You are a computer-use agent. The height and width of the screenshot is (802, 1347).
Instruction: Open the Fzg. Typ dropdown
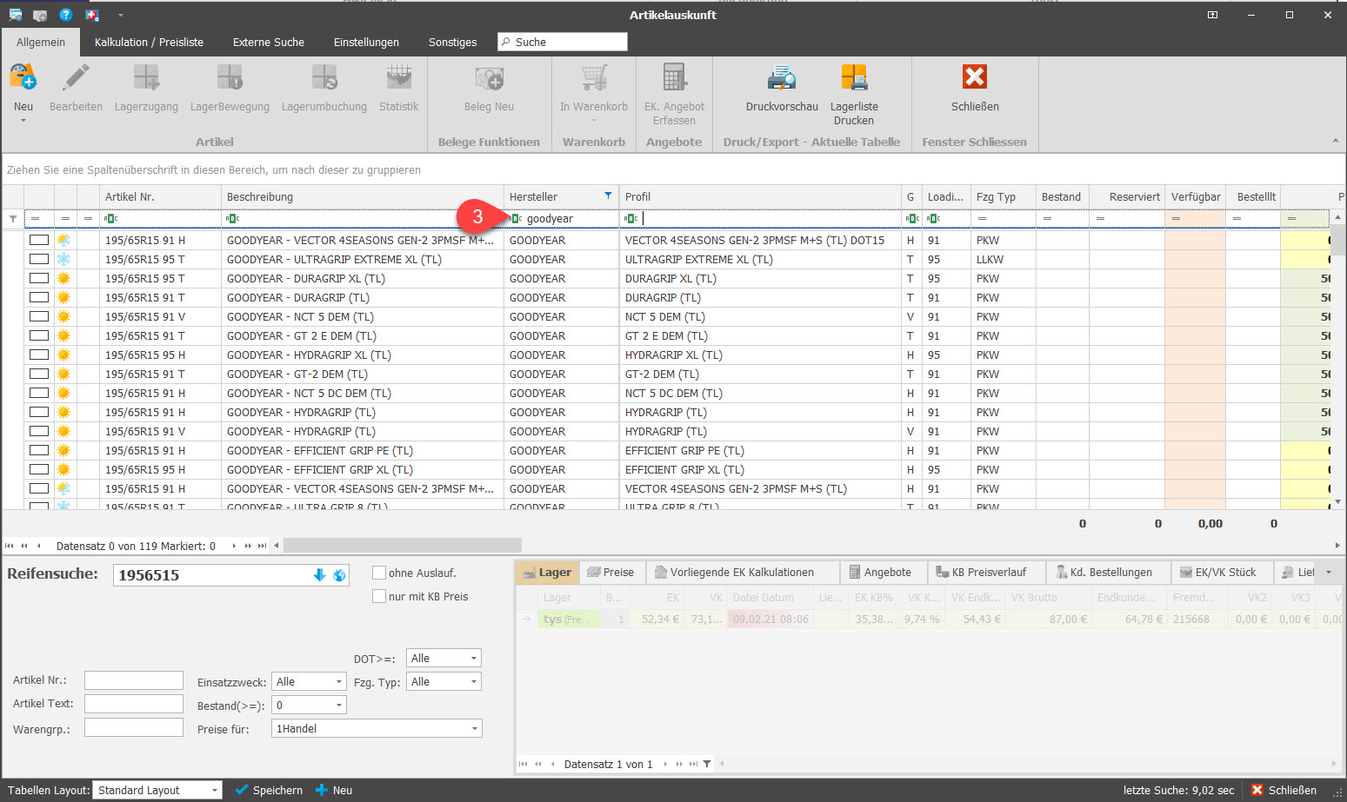473,681
